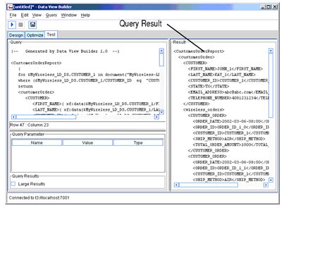Screen dimensions: 334x260
Task: Click the Query pane scroll right arrow
Action: [156, 117]
